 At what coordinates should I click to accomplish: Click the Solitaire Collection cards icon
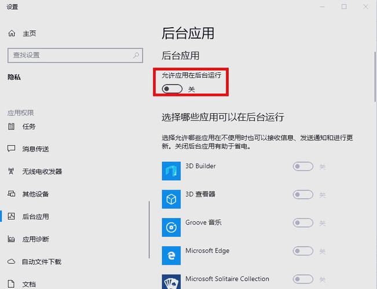point(171,281)
